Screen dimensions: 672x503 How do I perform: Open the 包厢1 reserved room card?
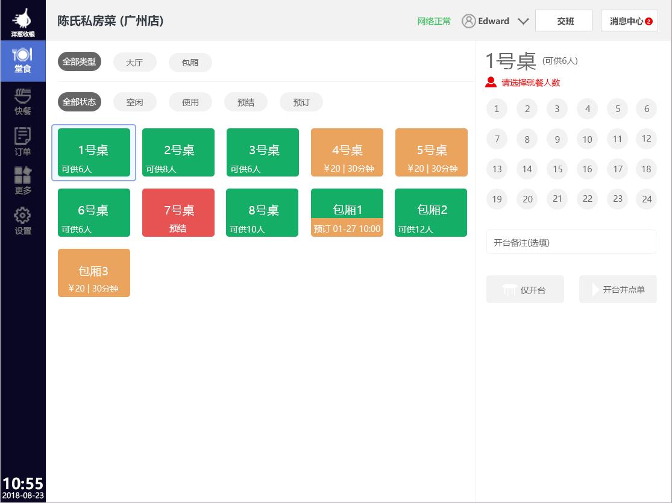[347, 213]
